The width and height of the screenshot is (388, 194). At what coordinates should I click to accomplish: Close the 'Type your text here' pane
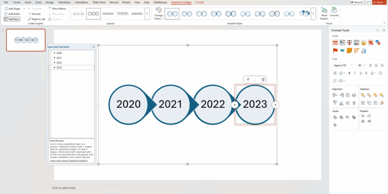(x=93, y=47)
